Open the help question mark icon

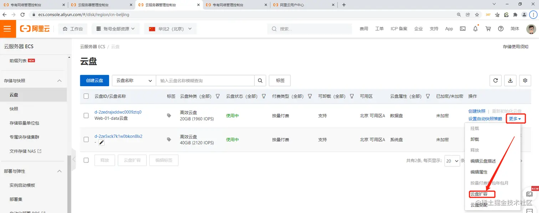pyautogui.click(x=501, y=29)
